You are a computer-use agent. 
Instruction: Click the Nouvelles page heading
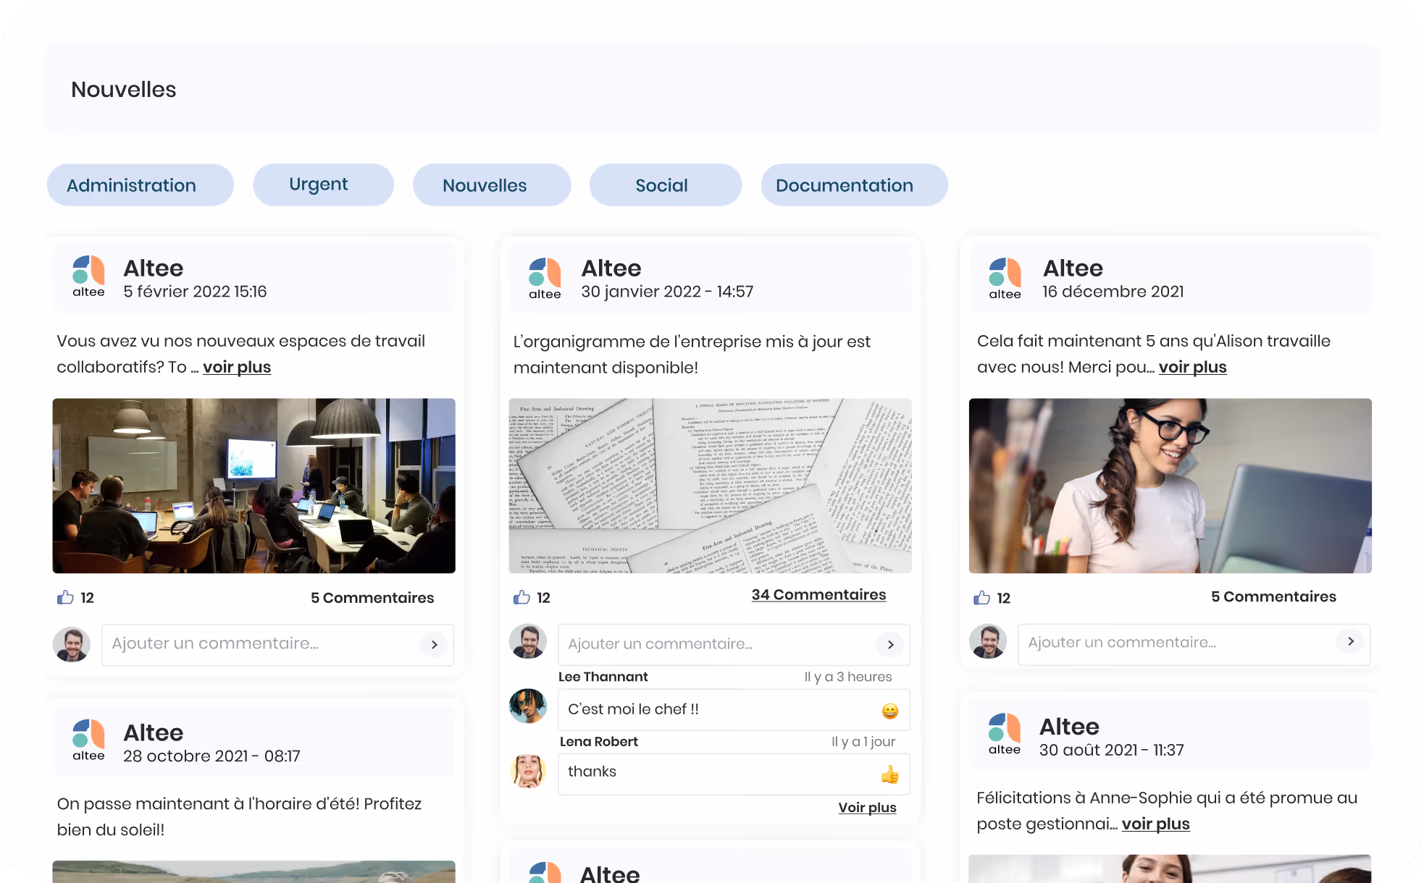(123, 89)
